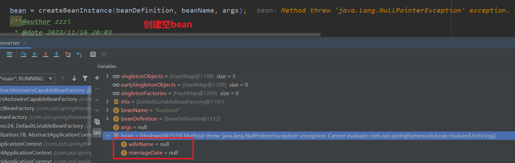Click the Drop Frame icon
Viewport: 515px width, 163px height.
click(x=68, y=54)
